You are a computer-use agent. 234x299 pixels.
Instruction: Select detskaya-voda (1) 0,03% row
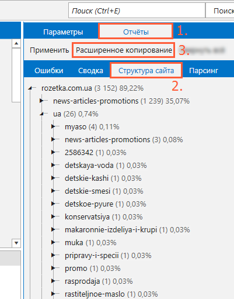coord(106,166)
